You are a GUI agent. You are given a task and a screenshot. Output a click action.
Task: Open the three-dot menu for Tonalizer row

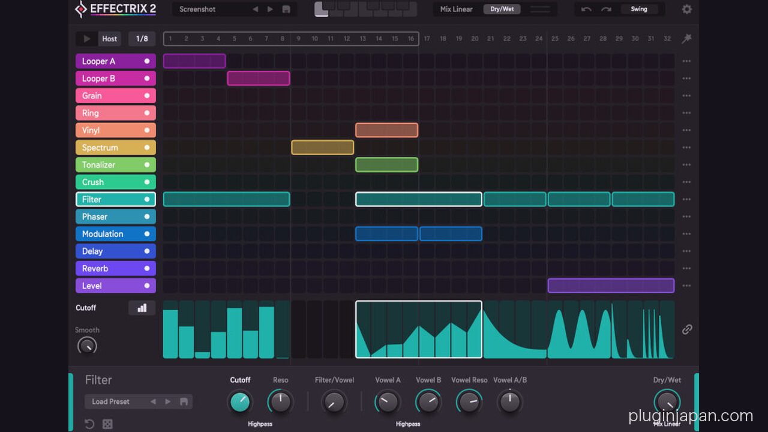pos(686,165)
